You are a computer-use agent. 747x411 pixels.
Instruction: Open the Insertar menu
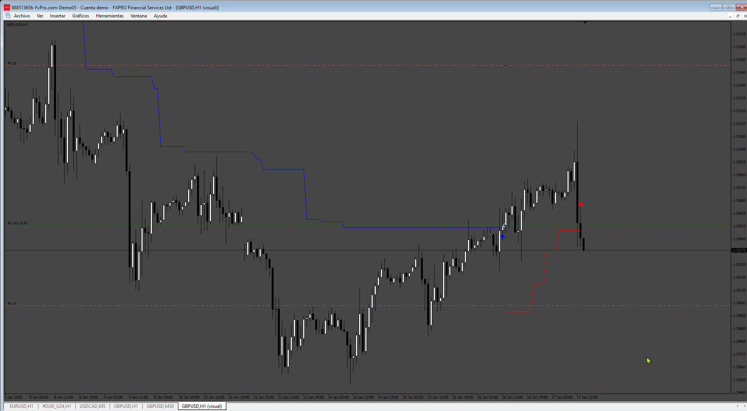pos(58,16)
